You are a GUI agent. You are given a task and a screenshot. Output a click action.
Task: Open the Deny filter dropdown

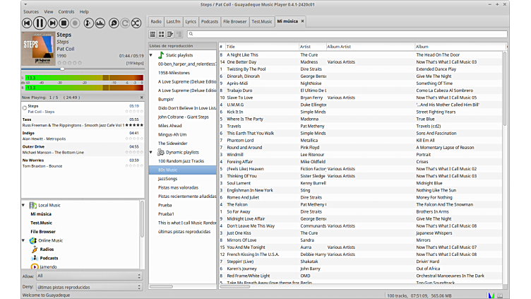point(89,287)
